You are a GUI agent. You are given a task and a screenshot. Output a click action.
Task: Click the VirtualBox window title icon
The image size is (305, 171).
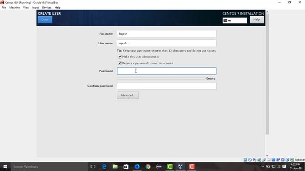pyautogui.click(x=2, y=2)
